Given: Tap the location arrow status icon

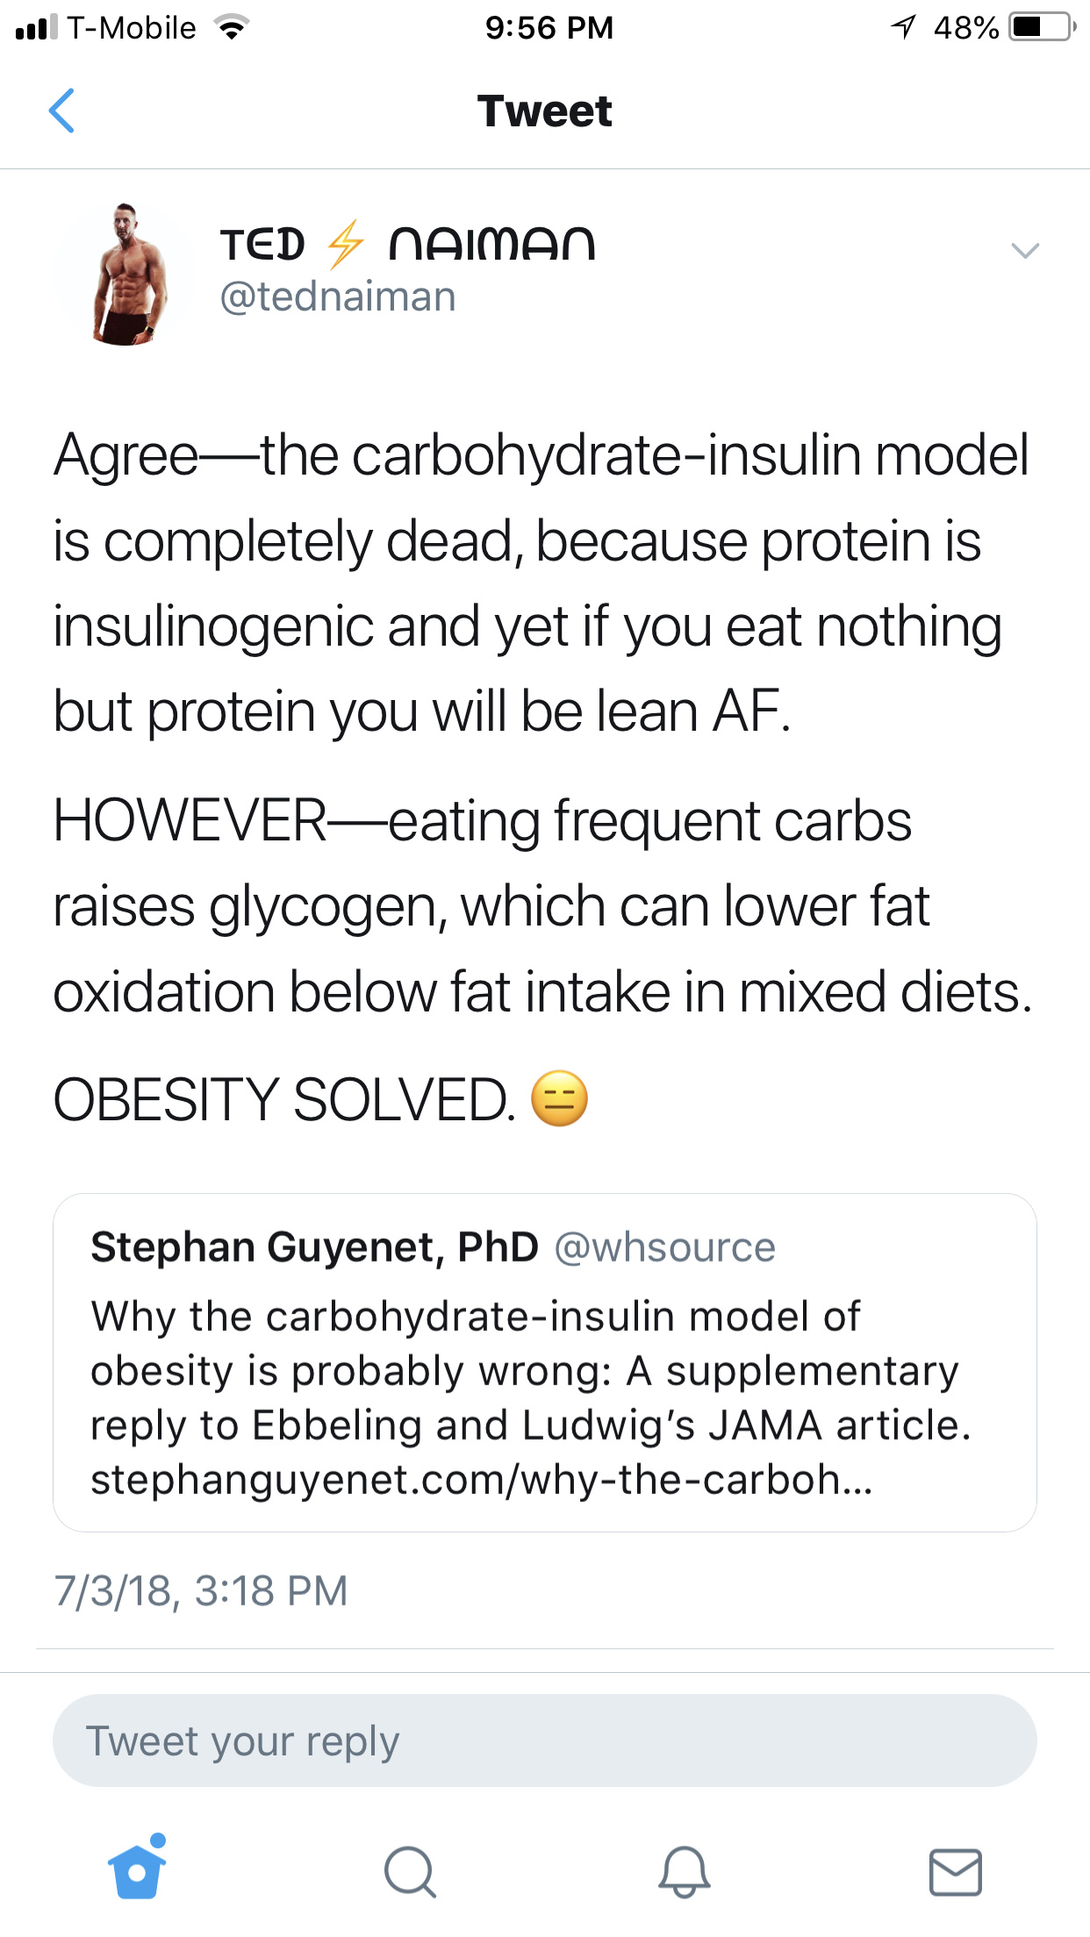Looking at the screenshot, I should 904,27.
